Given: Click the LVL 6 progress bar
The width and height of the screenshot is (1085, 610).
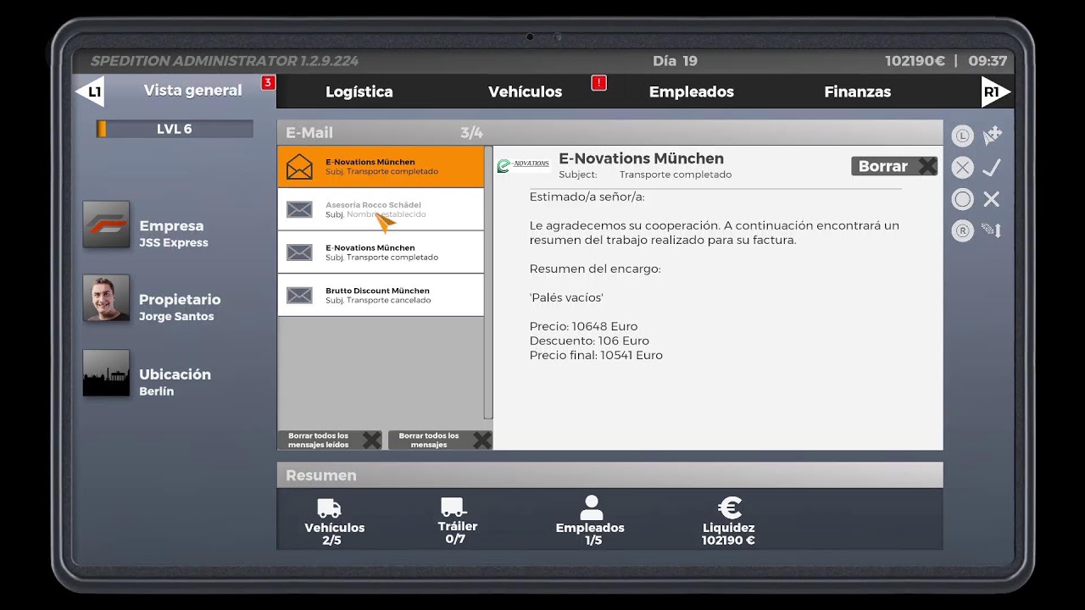Looking at the screenshot, I should (x=175, y=129).
